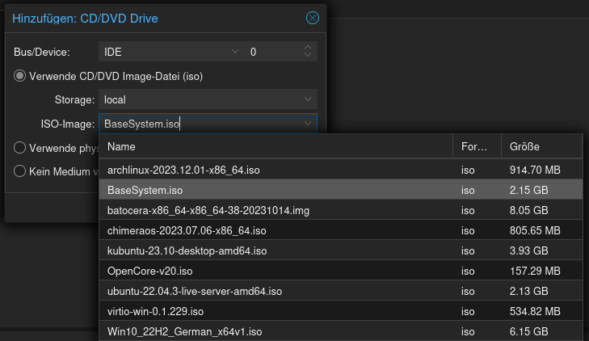Open the Bus/Device IDE dropdown

click(235, 52)
